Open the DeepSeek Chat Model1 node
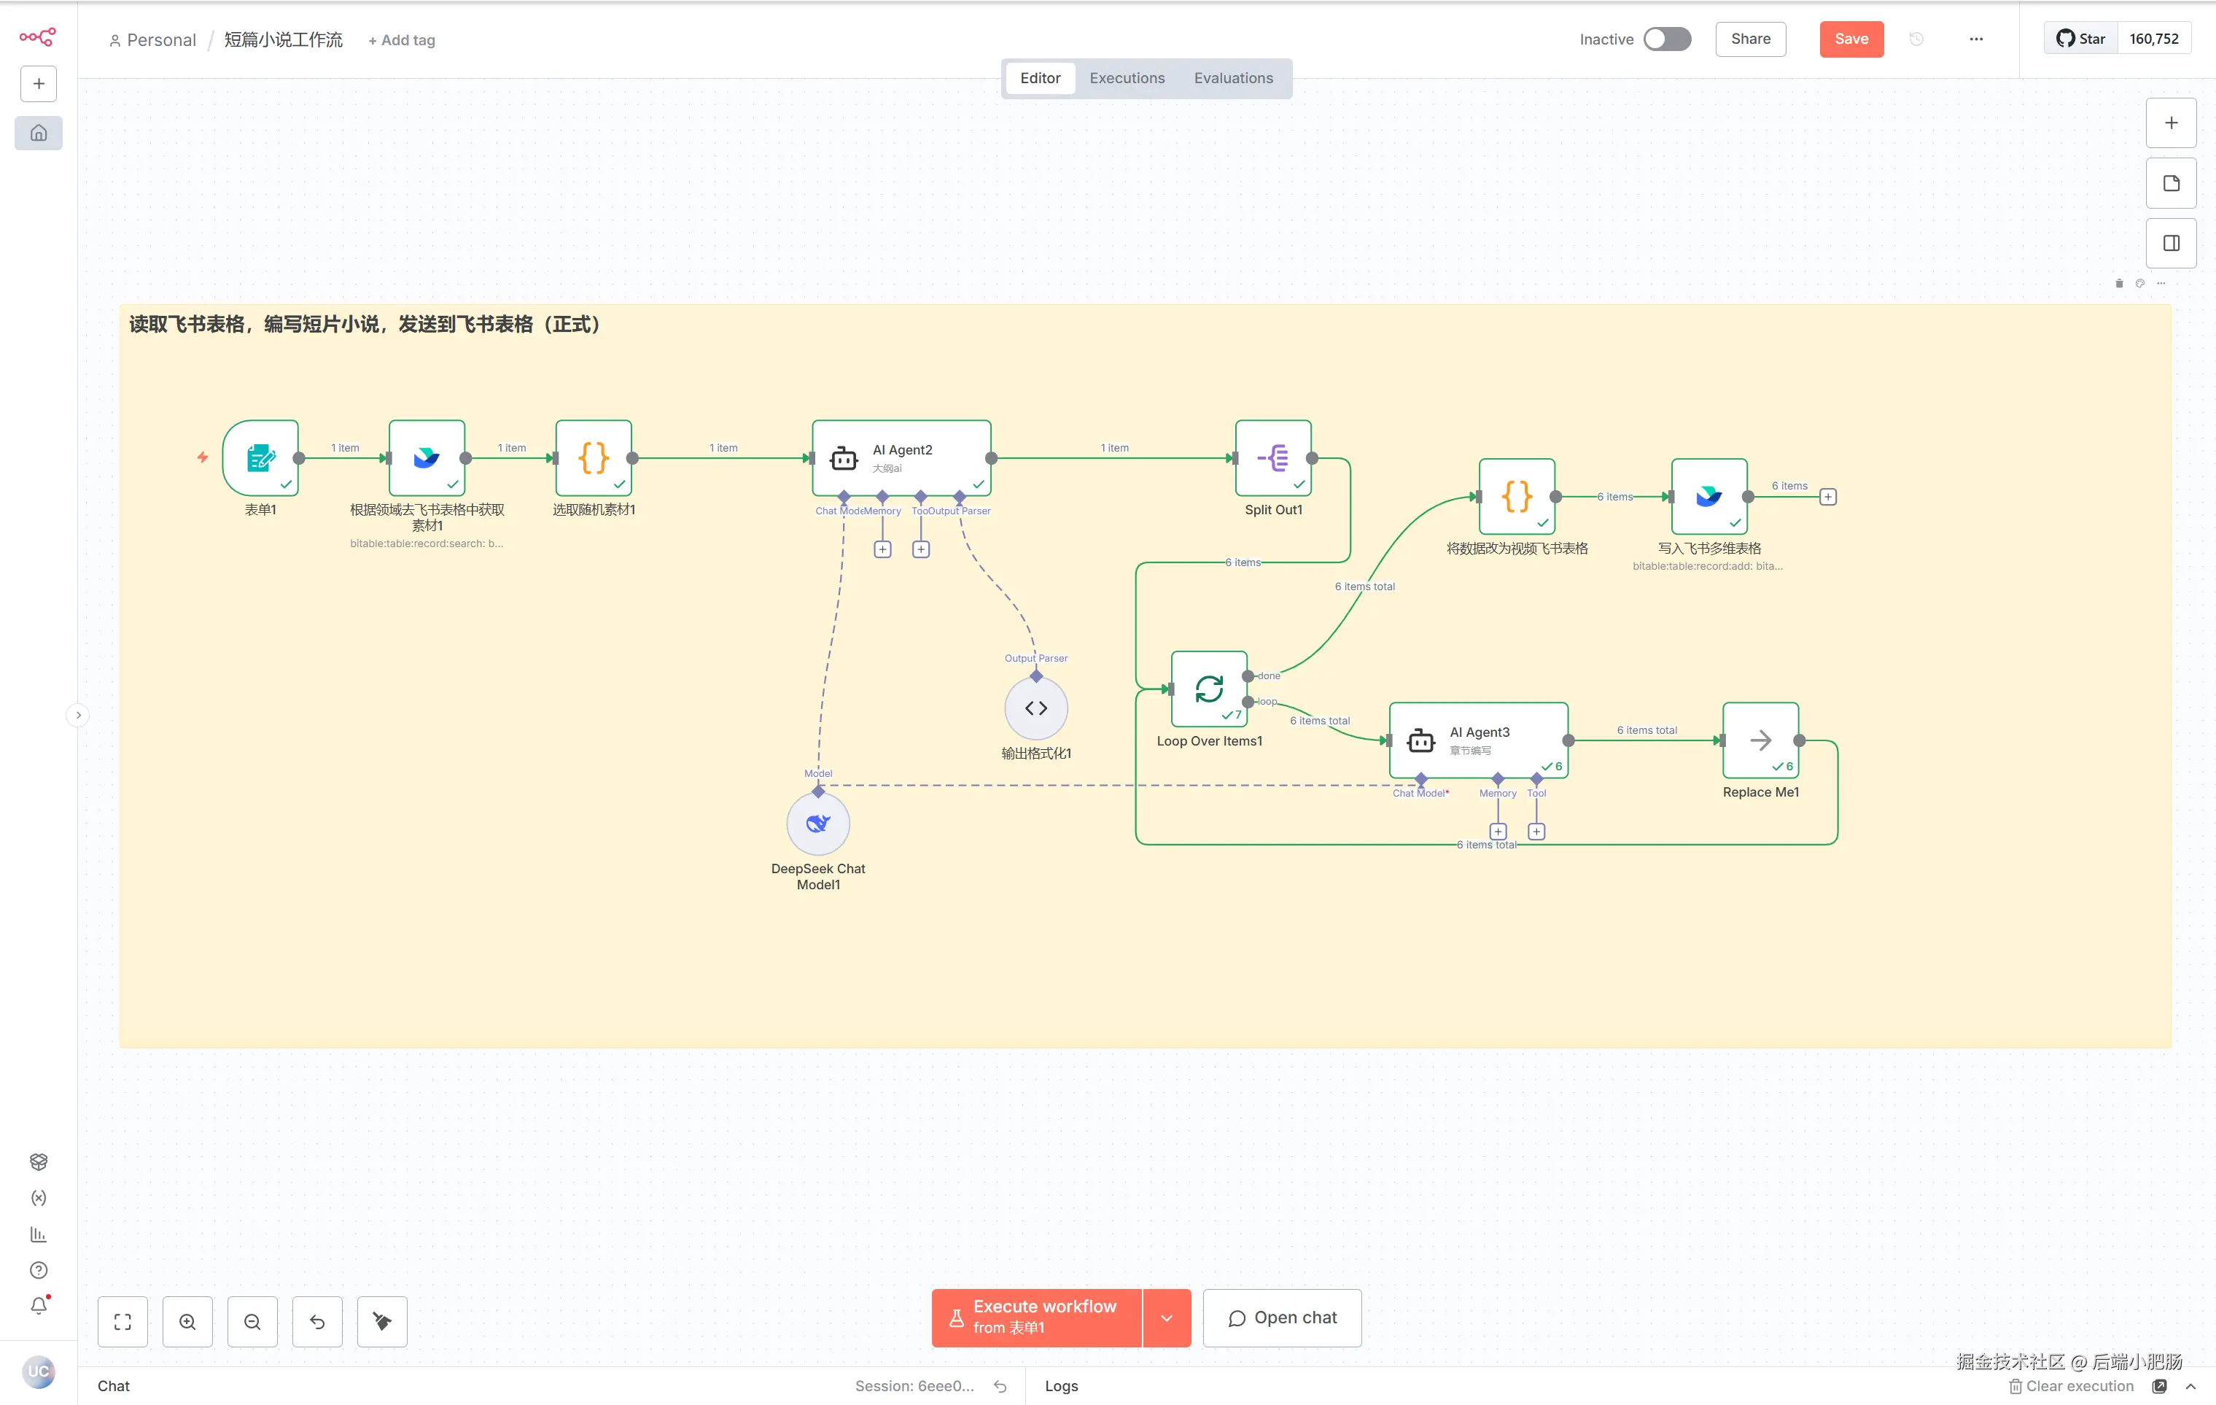 tap(817, 823)
